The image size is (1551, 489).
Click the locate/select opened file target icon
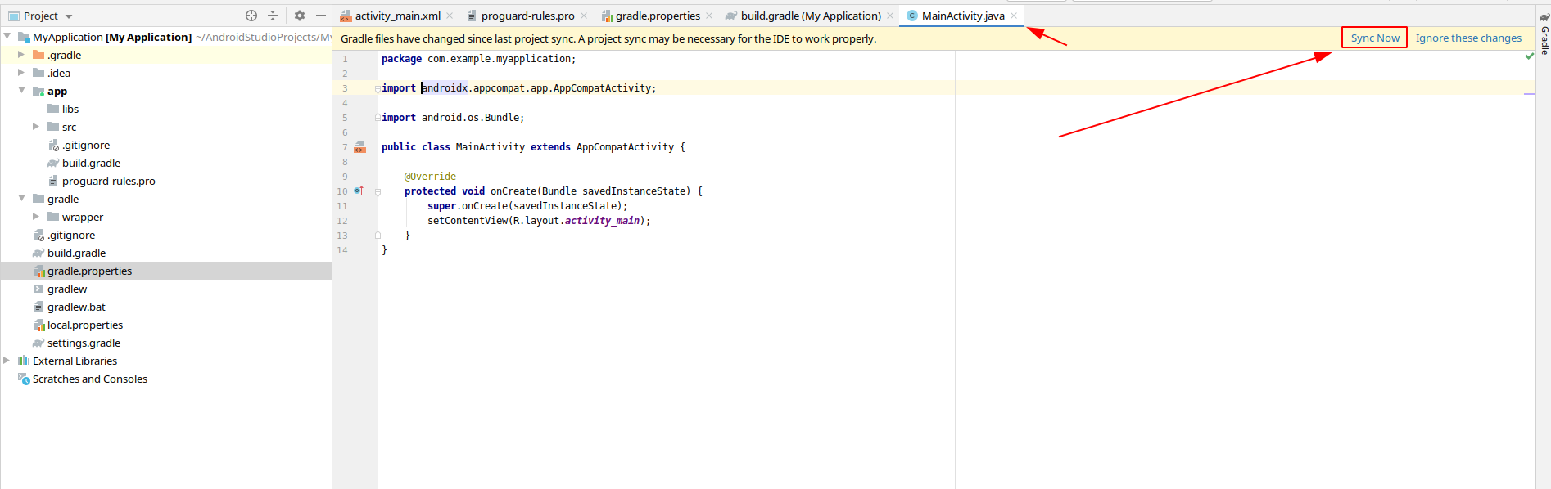251,16
